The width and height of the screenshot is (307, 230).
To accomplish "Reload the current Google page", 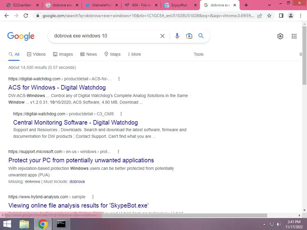I will point(26,16).
